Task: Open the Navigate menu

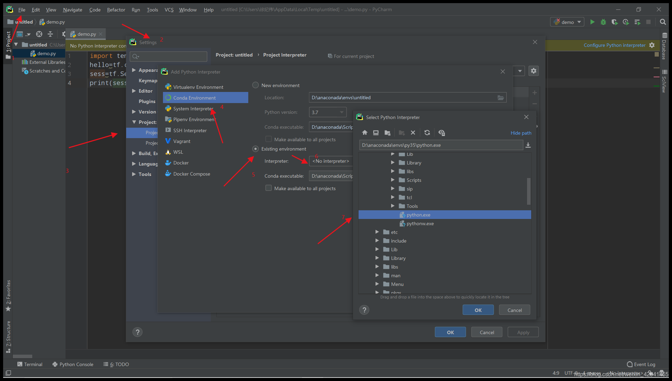Action: pyautogui.click(x=72, y=10)
